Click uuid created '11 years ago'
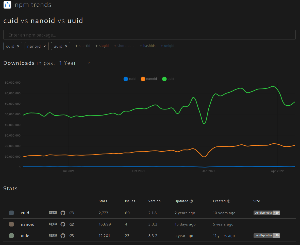The image size is (300, 245). pos(224,236)
